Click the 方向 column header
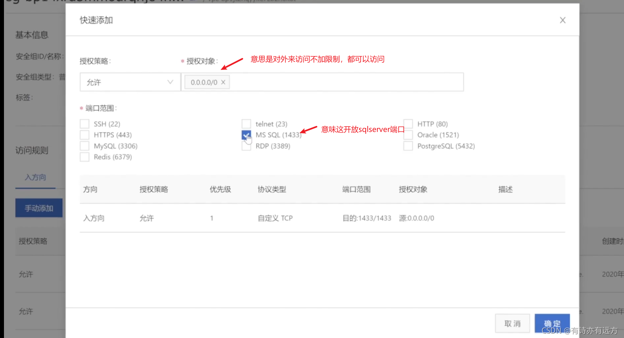The height and width of the screenshot is (338, 624). pyautogui.click(x=90, y=189)
